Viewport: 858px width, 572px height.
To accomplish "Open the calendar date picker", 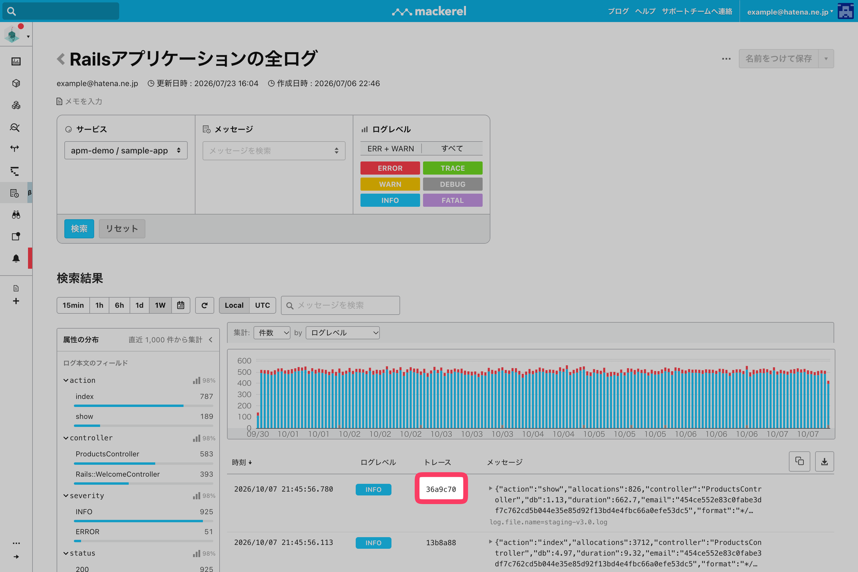I will (x=181, y=305).
